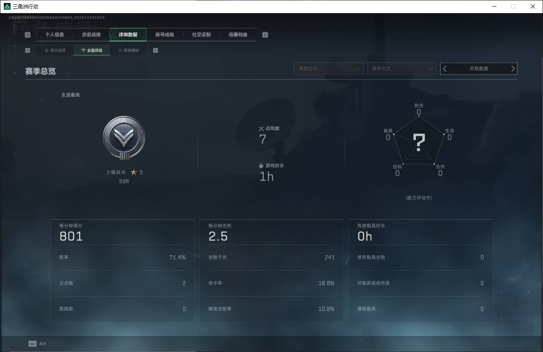Open the 账号成就 tab
This screenshot has width=543, height=352.
pos(165,35)
